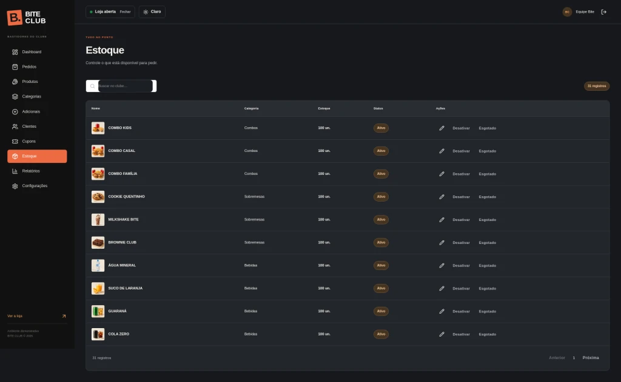Click the Estoque column header
Image resolution: width=621 pixels, height=382 pixels.
point(324,108)
